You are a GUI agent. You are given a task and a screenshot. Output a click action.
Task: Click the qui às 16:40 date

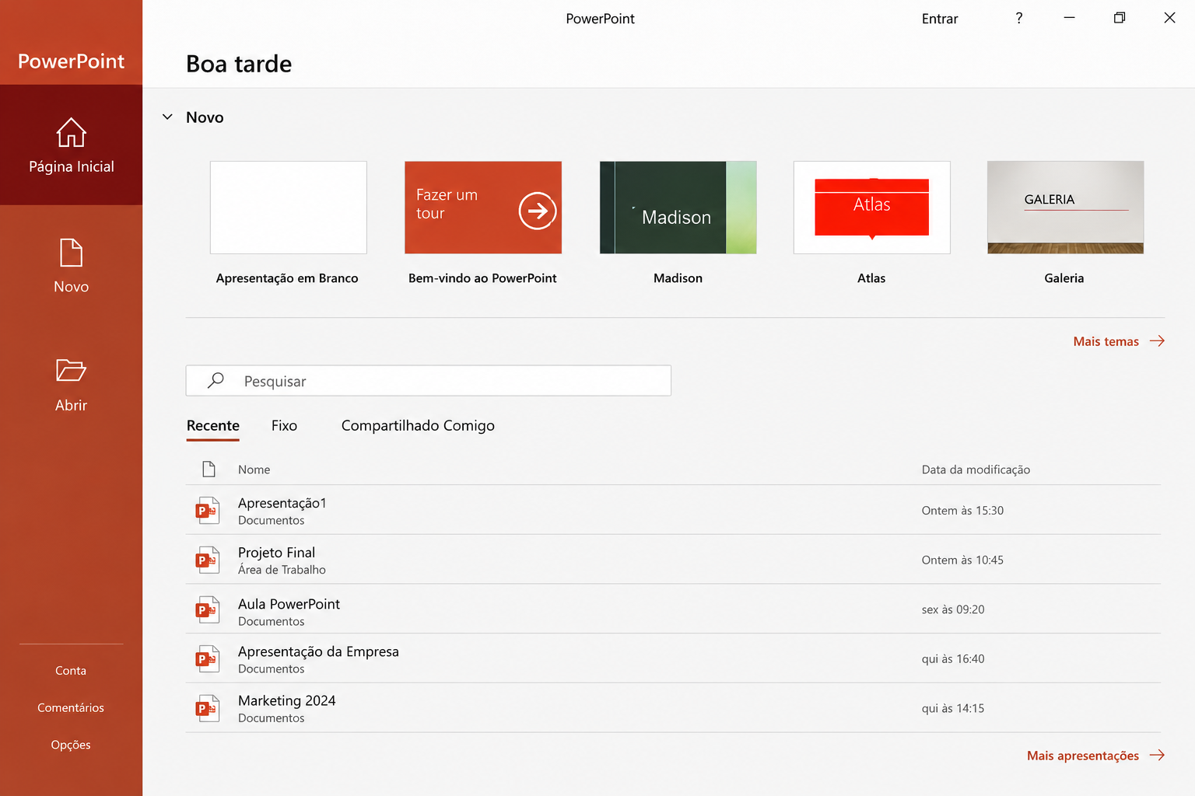[x=953, y=659]
